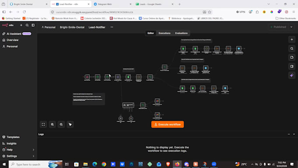Screen dimensions: 298x168
Task: Switch to the Editor tab
Action: (x=150, y=33)
